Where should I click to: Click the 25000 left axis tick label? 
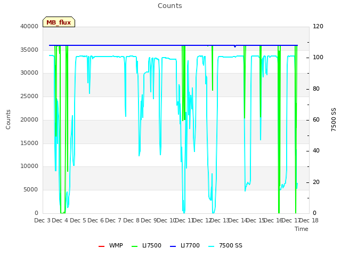tap(29, 96)
